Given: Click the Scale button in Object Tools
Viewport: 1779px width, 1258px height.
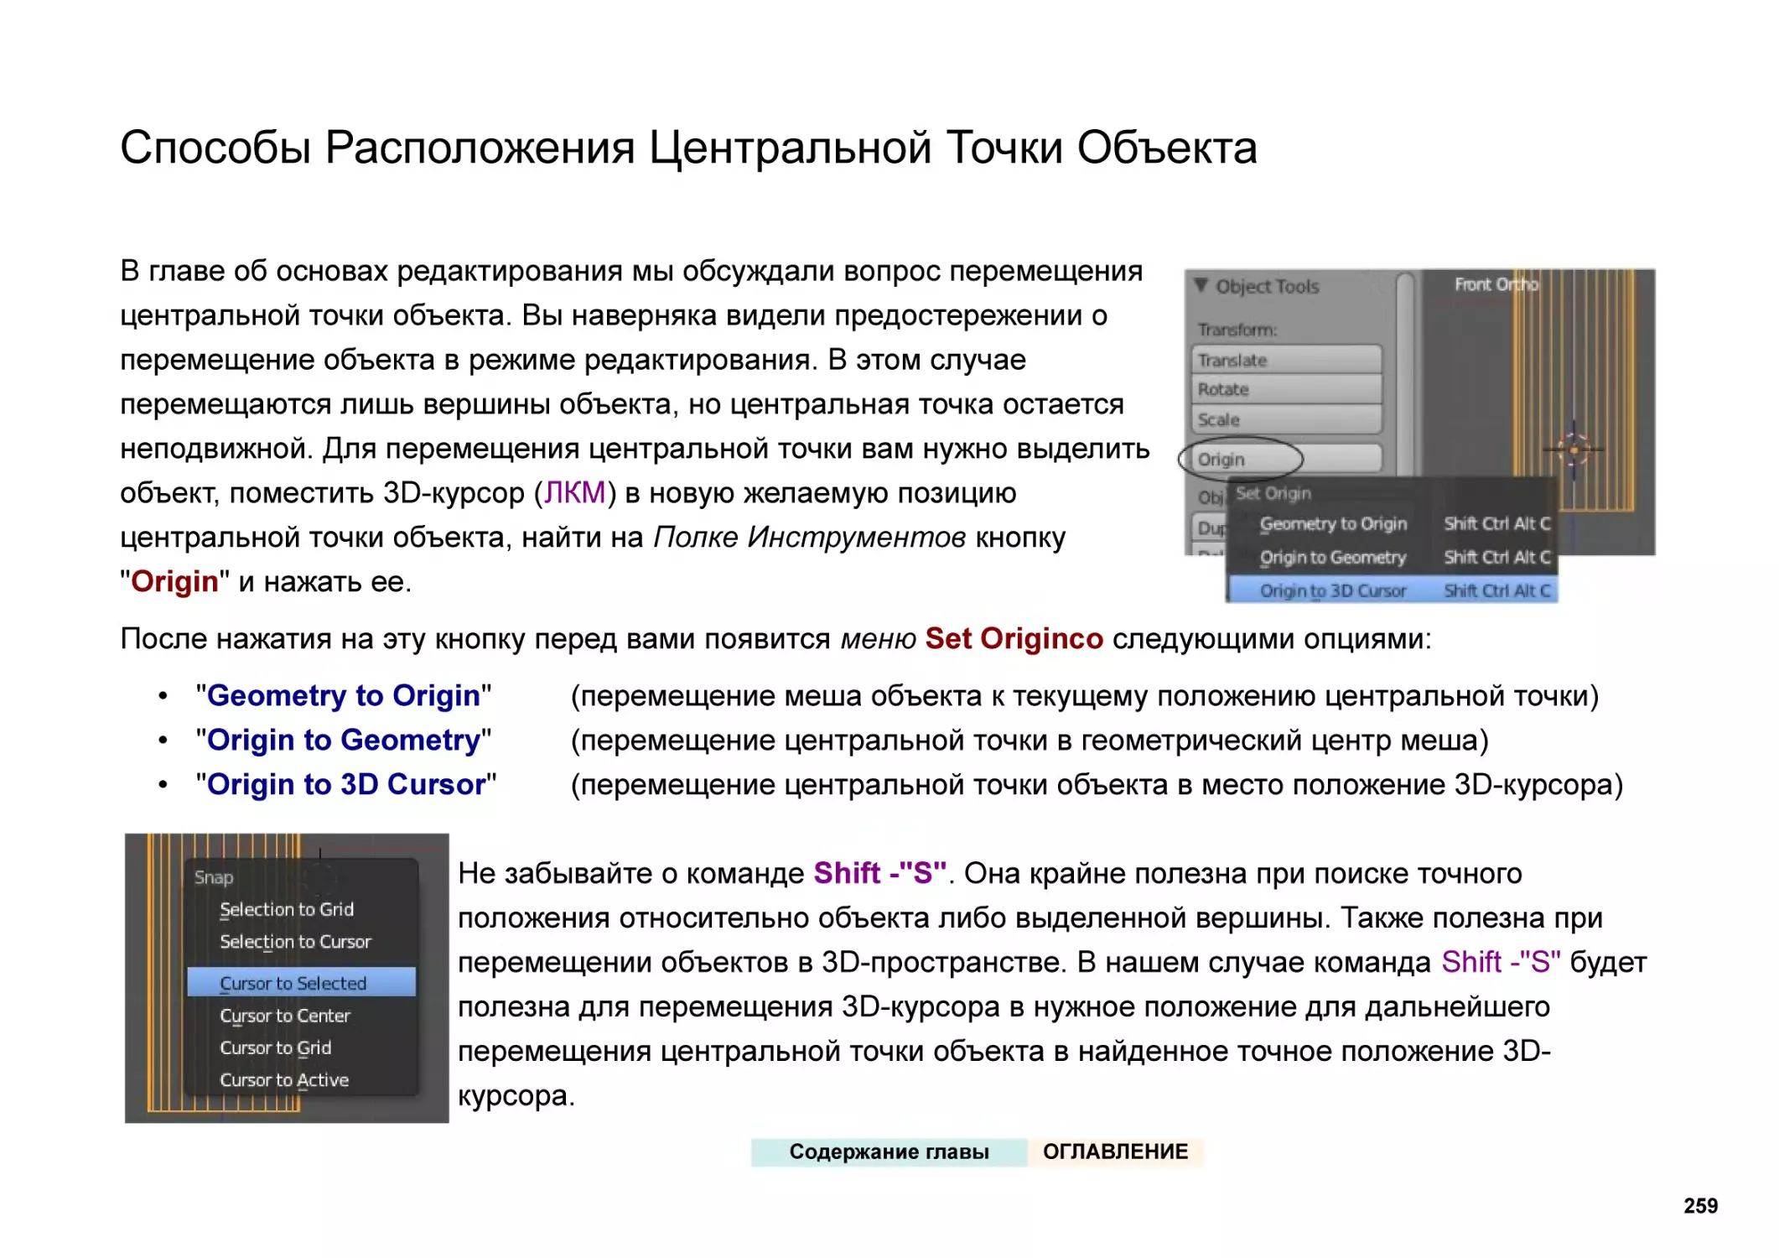Looking at the screenshot, I should 1286,419.
